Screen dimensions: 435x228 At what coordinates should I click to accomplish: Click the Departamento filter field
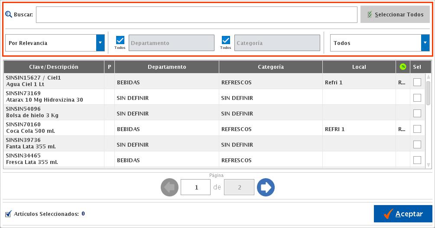pos(172,43)
